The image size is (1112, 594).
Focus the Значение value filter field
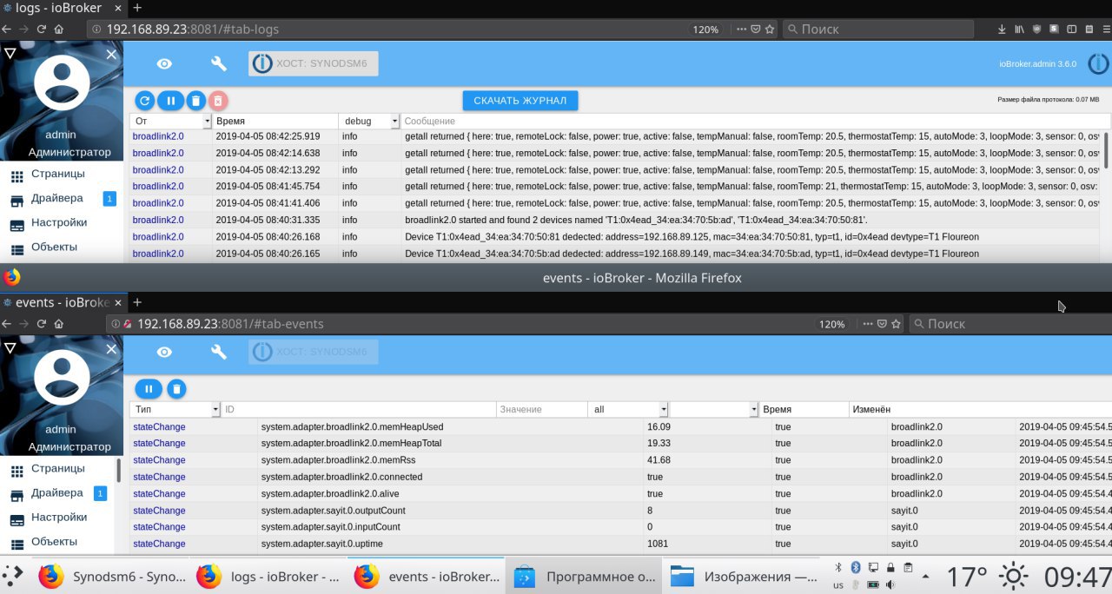click(542, 409)
